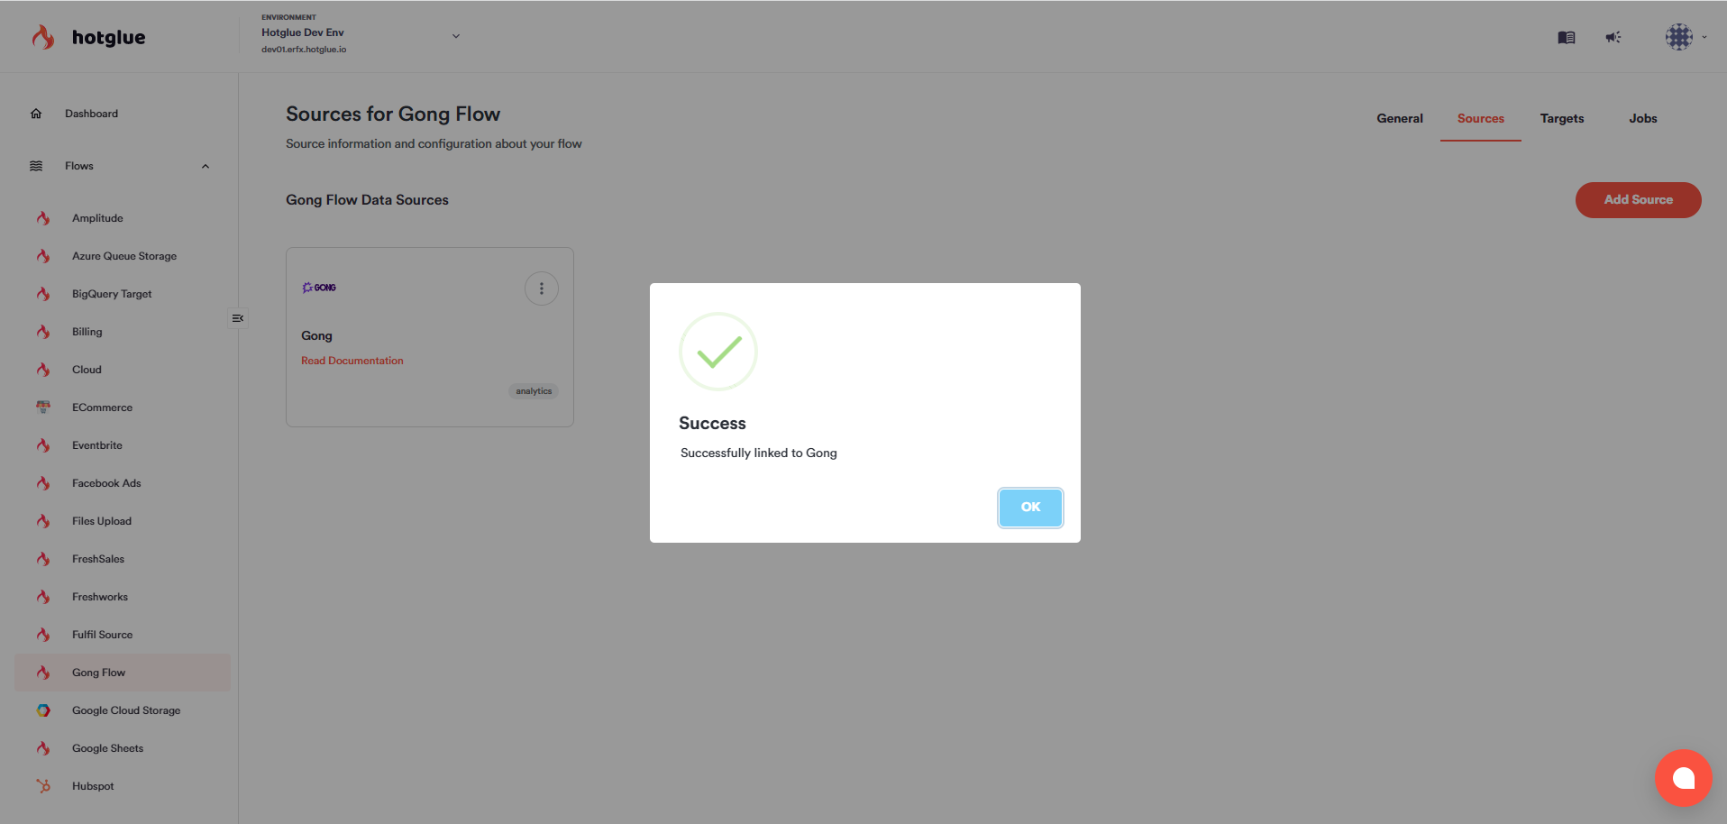Image resolution: width=1727 pixels, height=824 pixels.
Task: Click the Hubspot flow icon
Action: 43,786
